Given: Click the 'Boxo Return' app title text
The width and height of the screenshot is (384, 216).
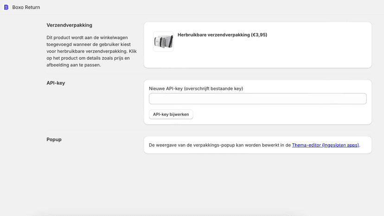Looking at the screenshot, I should point(26,7).
